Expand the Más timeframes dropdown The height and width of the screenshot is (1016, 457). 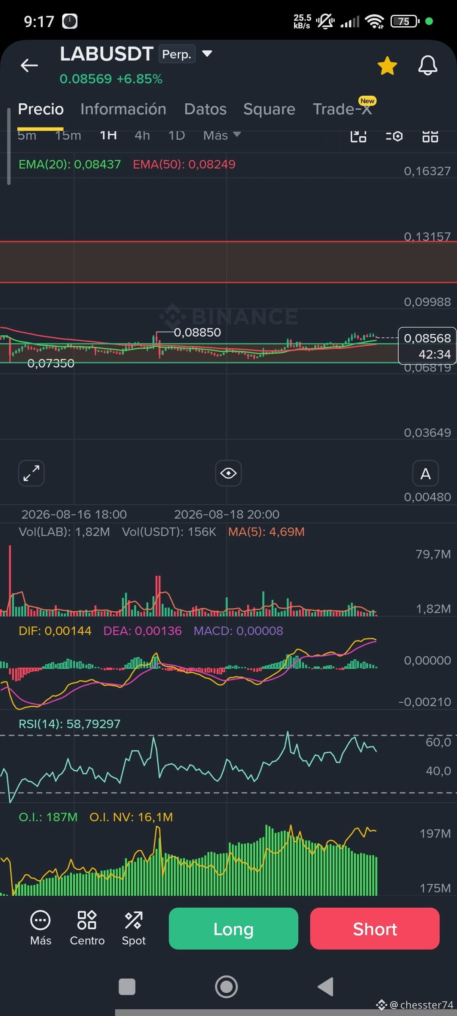222,135
